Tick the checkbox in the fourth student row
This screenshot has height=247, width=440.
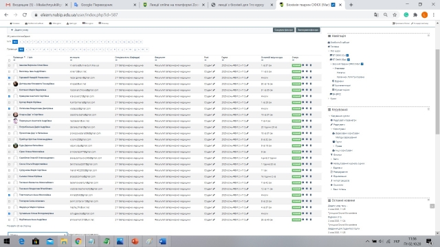coord(9,84)
